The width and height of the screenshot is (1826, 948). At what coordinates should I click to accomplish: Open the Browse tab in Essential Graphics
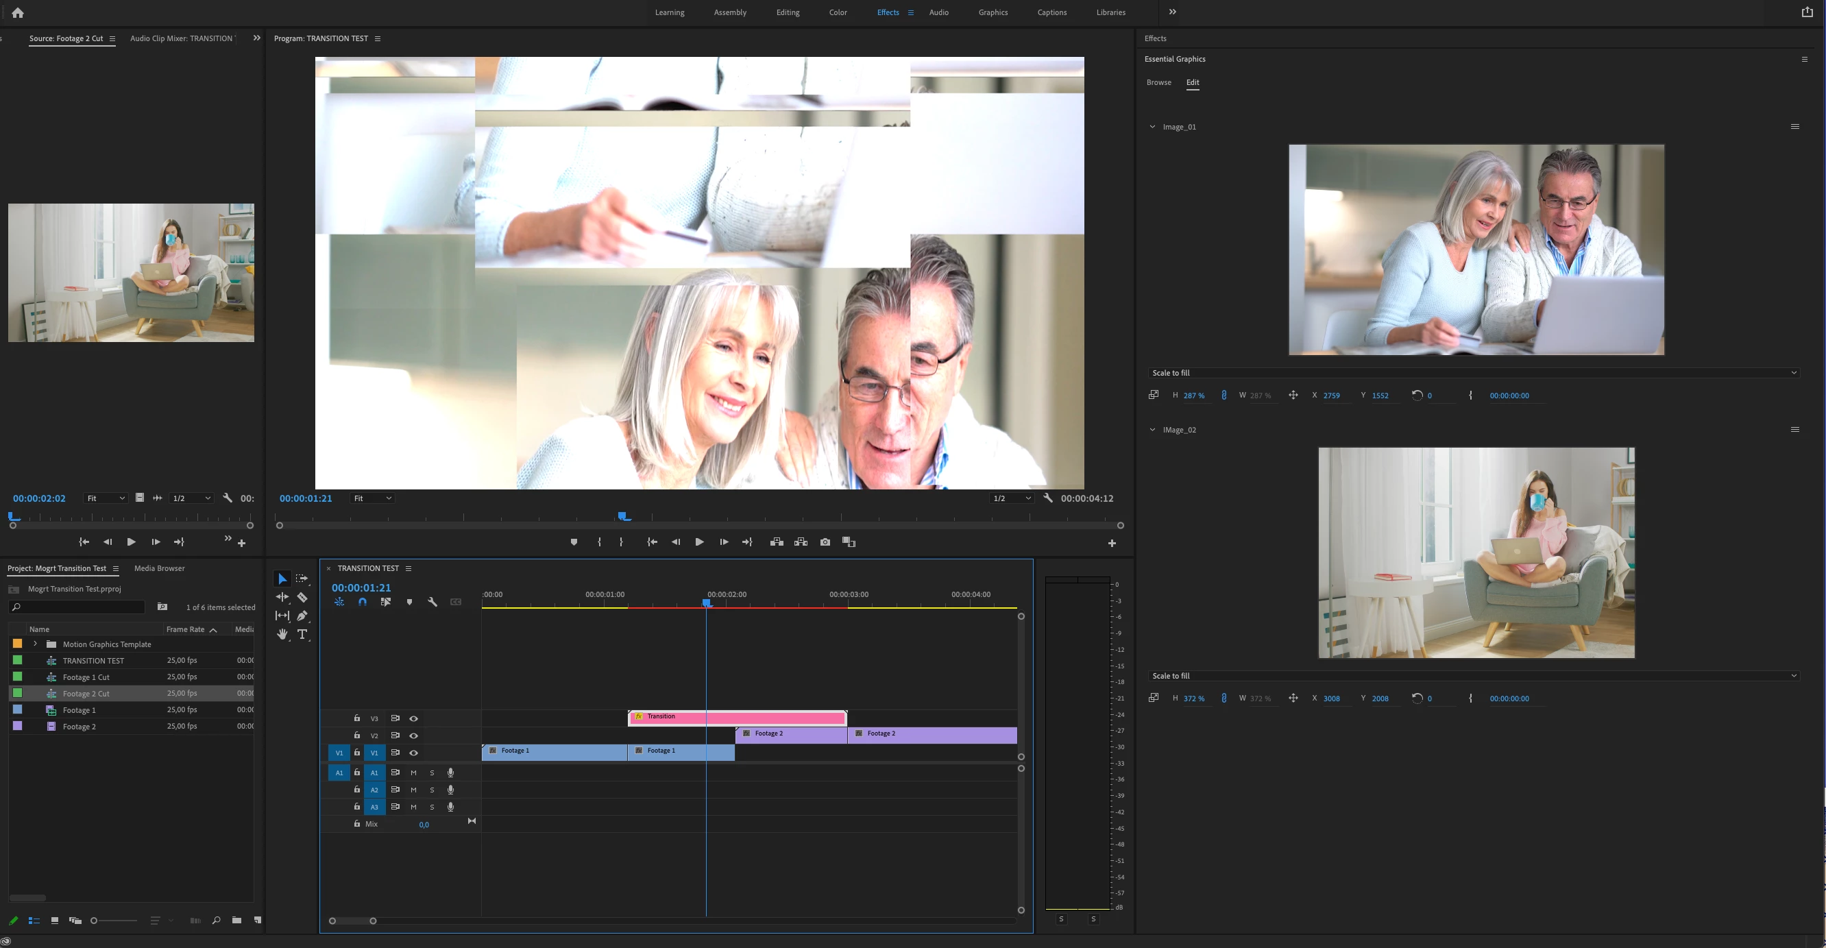click(x=1158, y=82)
